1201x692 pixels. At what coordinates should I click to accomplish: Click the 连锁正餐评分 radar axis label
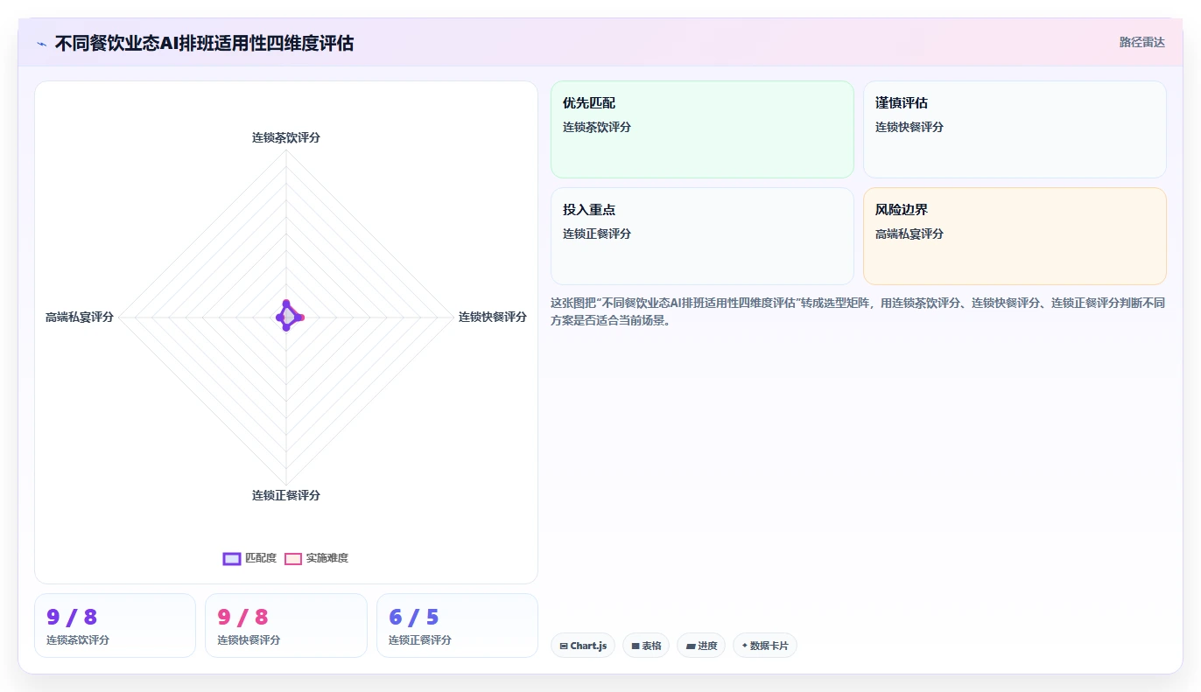click(286, 495)
